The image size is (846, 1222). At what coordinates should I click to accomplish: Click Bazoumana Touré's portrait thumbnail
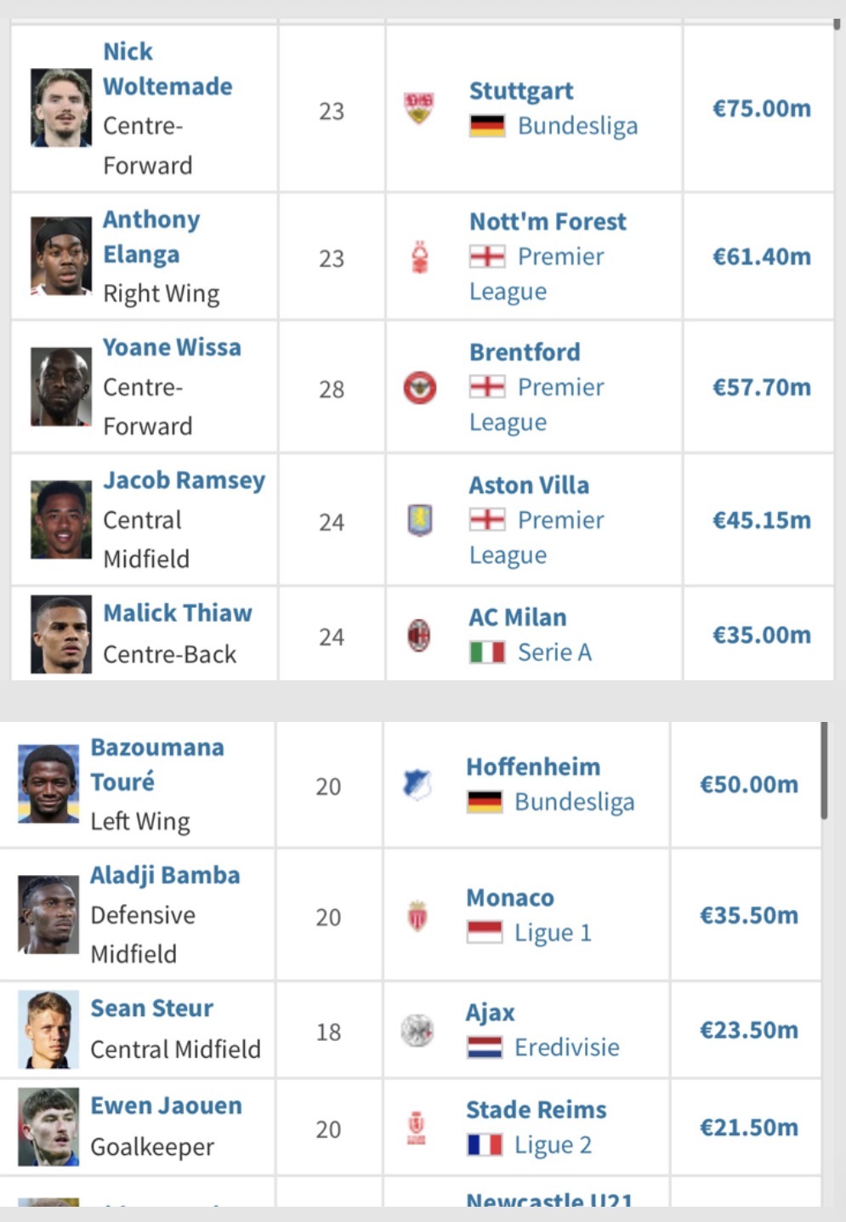(48, 784)
